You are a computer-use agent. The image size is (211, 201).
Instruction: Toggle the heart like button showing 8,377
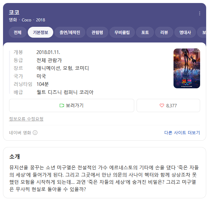coord(168,105)
